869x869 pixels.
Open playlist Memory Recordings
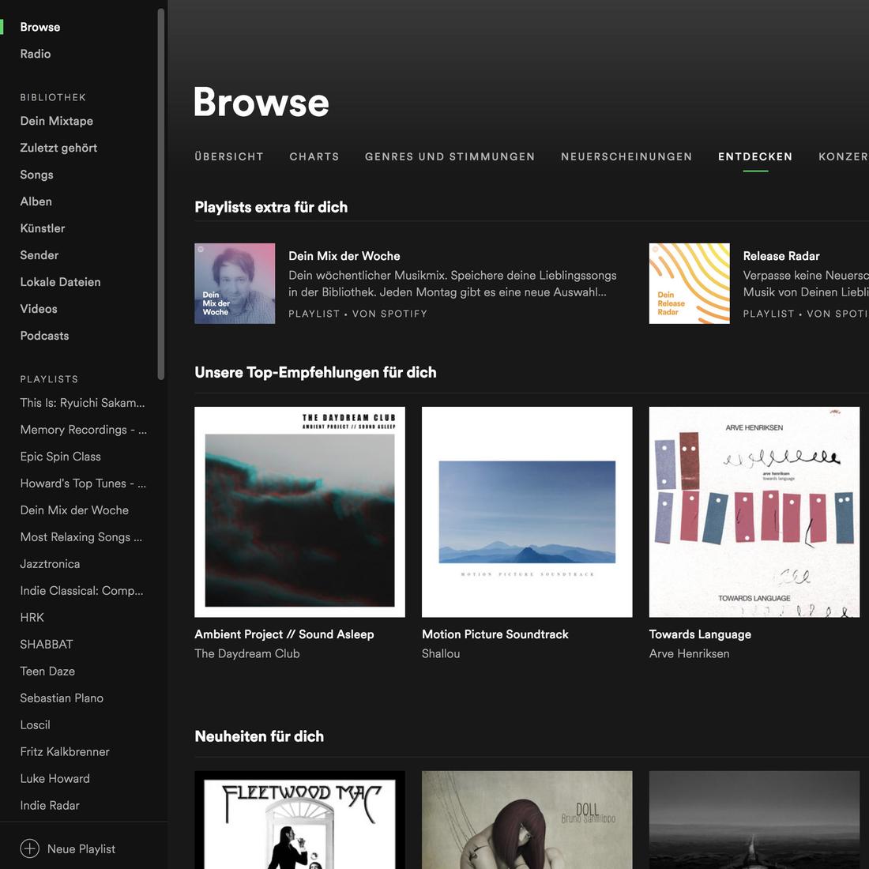84,430
